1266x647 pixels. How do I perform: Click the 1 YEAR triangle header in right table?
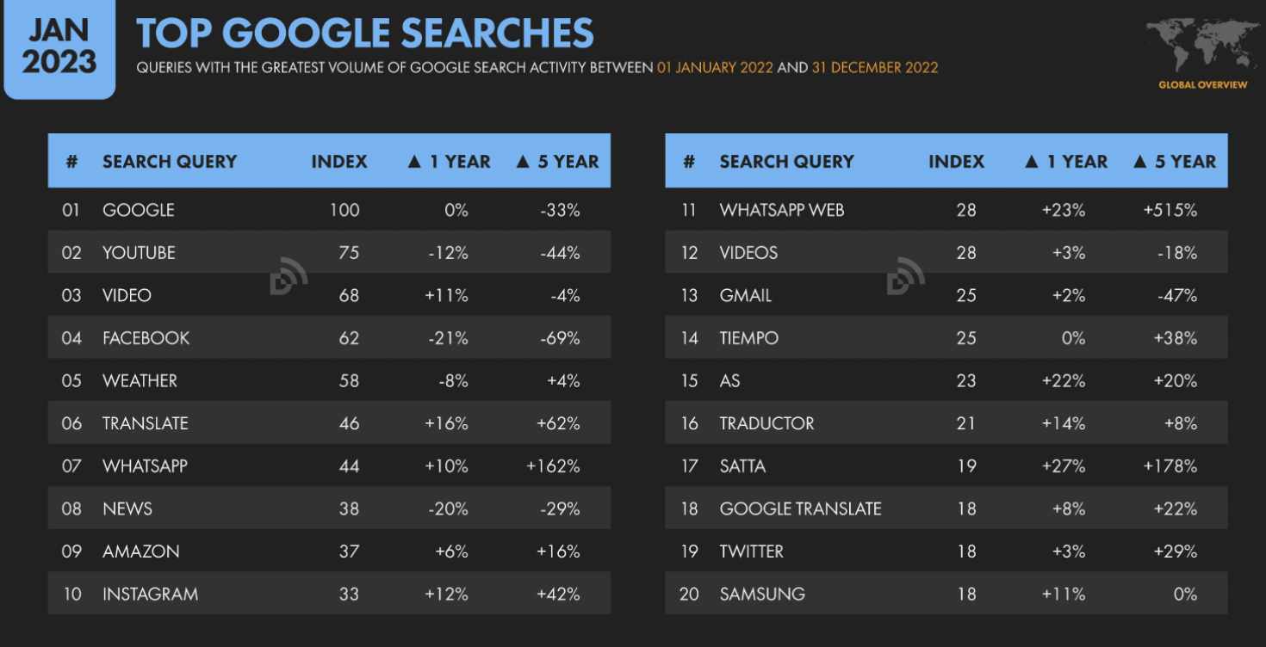[1065, 161]
